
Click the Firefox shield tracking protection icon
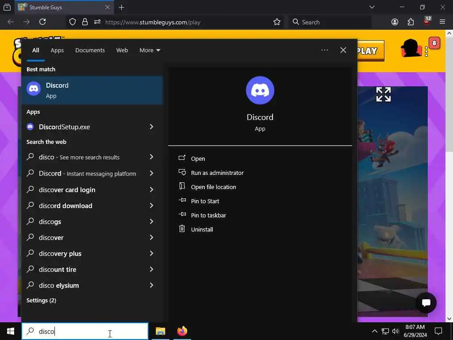[73, 22]
